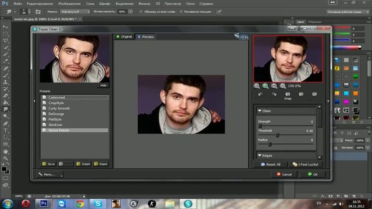Image resolution: width=372 pixels, height=209 pixels.
Task: Switch to Preview view toggle
Action: tap(146, 37)
